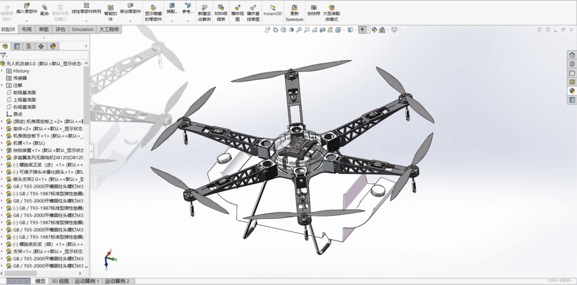Select the 配合 (Mate) tool
This screenshot has height=285, width=577.
(45, 9)
